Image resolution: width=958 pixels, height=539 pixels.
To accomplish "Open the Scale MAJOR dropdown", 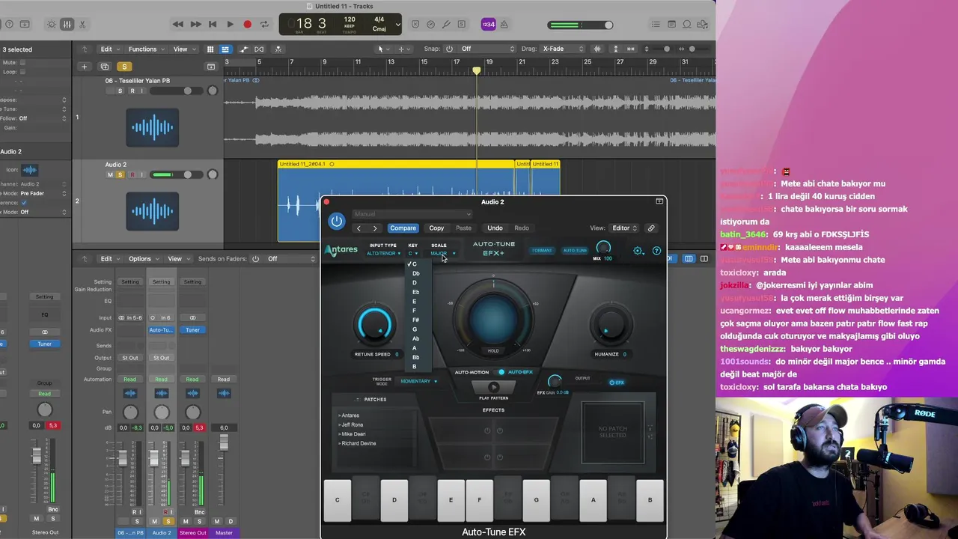I will coord(442,254).
